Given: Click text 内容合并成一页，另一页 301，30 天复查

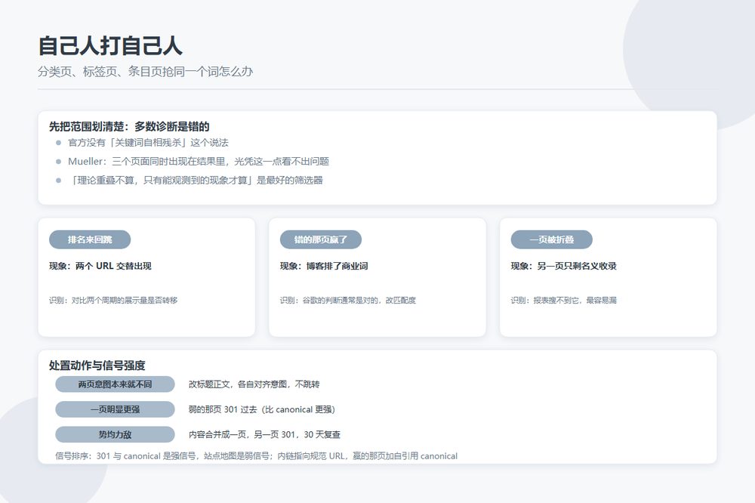Looking at the screenshot, I should pos(264,434).
